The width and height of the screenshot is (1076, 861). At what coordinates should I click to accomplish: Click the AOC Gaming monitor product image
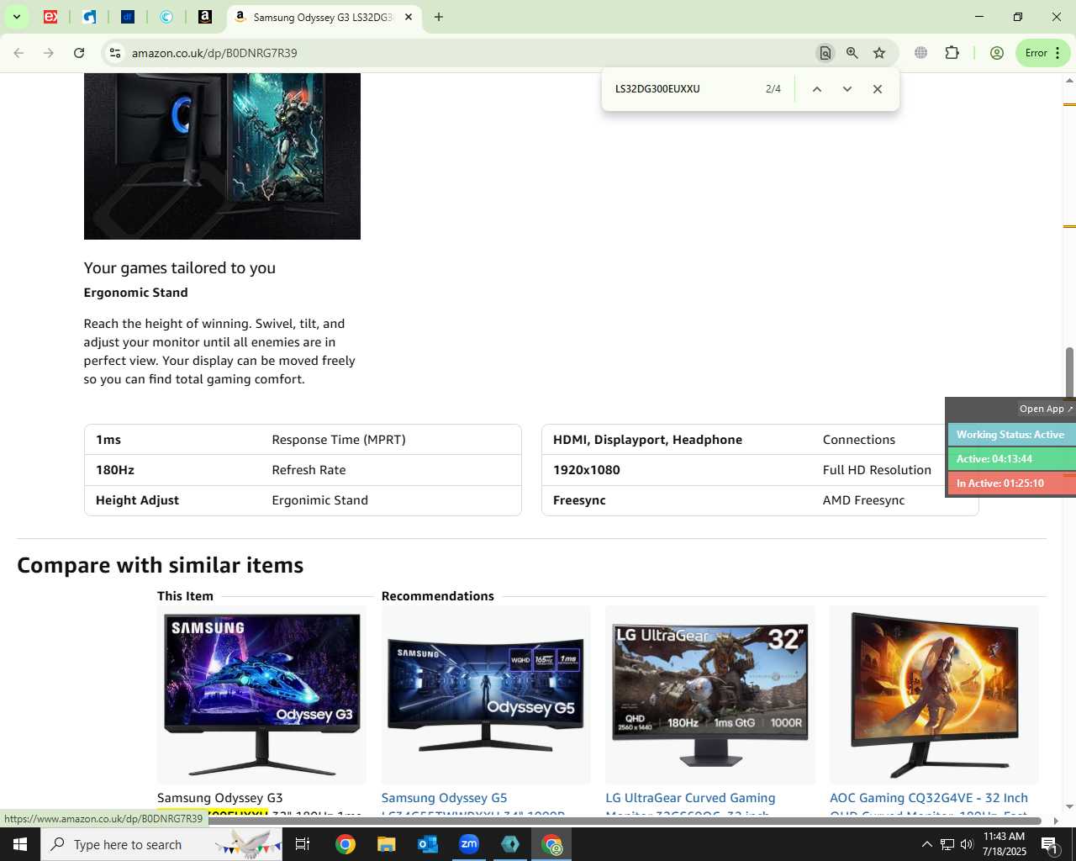point(934,695)
